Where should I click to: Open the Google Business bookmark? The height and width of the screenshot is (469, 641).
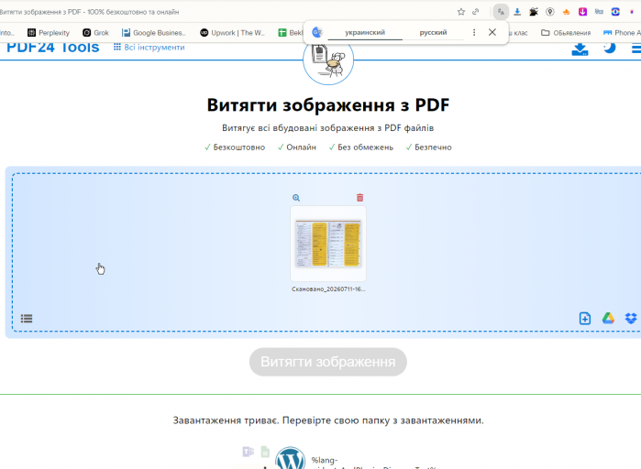tap(154, 33)
